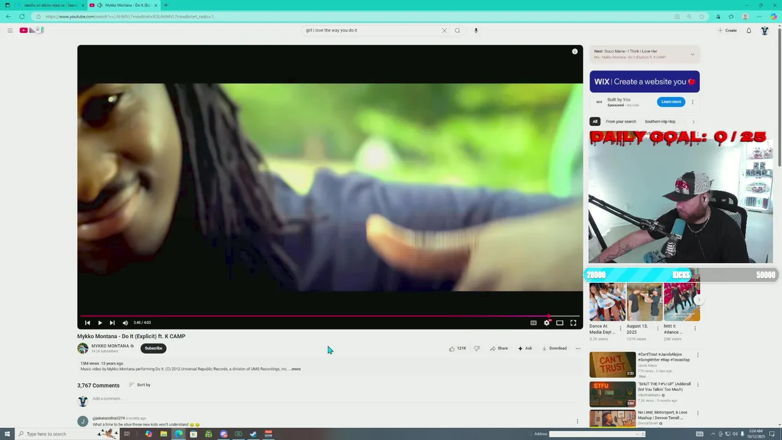This screenshot has height=440, width=782.
Task: Toggle subtitles closed captions
Action: tap(533, 323)
